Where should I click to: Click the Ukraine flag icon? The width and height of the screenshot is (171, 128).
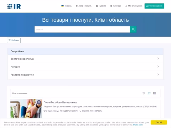tap(62, 6)
